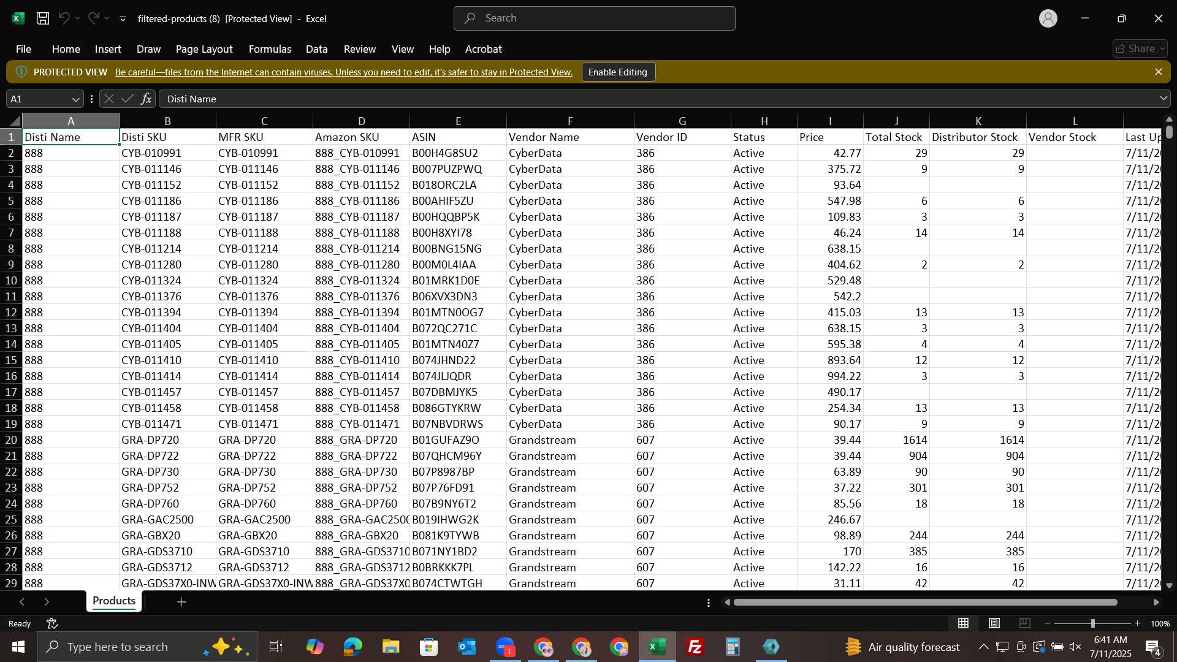Click the Air quality forecast widget
Screen dimensions: 1177x662
902,647
